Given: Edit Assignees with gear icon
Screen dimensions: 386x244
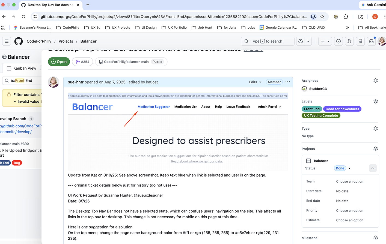Looking at the screenshot, I should [376, 81].
